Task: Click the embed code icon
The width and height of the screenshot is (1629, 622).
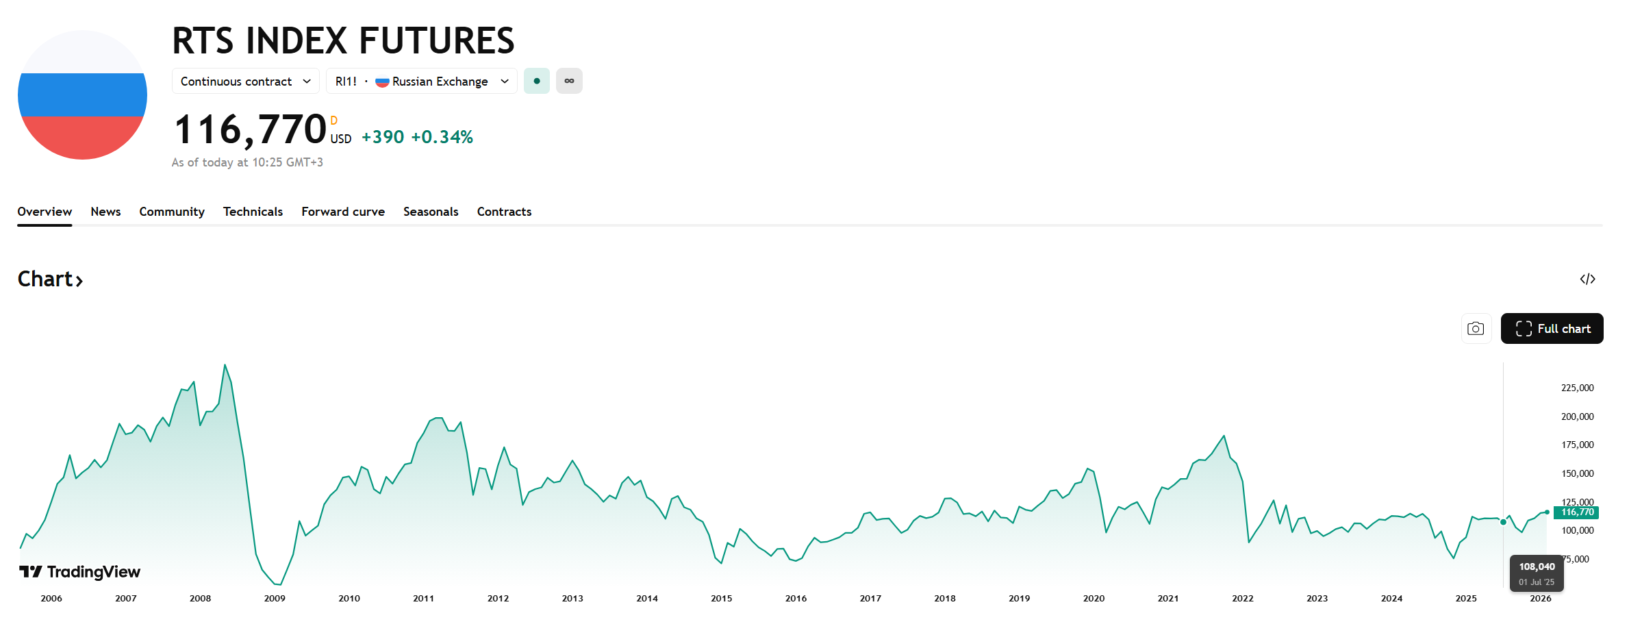Action: tap(1587, 279)
